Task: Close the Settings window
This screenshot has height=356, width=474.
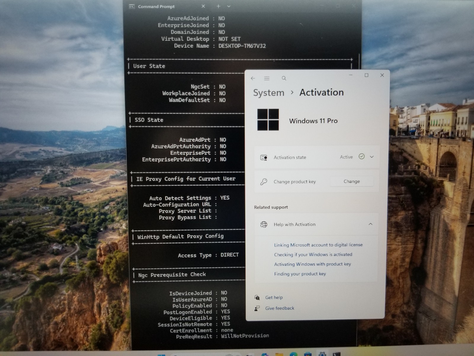Action: pyautogui.click(x=382, y=75)
